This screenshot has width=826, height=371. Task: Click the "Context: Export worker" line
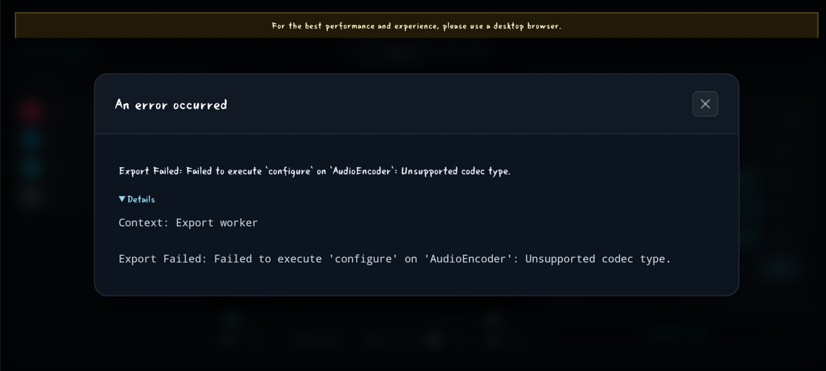pos(188,223)
